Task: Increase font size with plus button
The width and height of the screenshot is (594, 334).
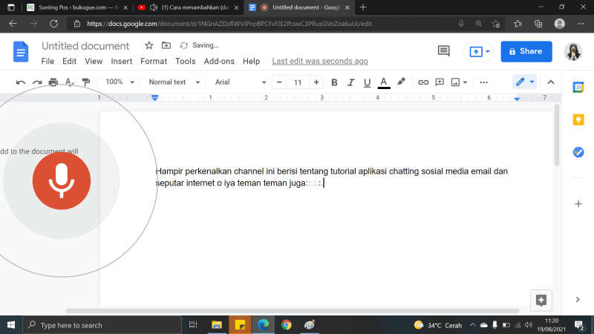Action: [316, 82]
